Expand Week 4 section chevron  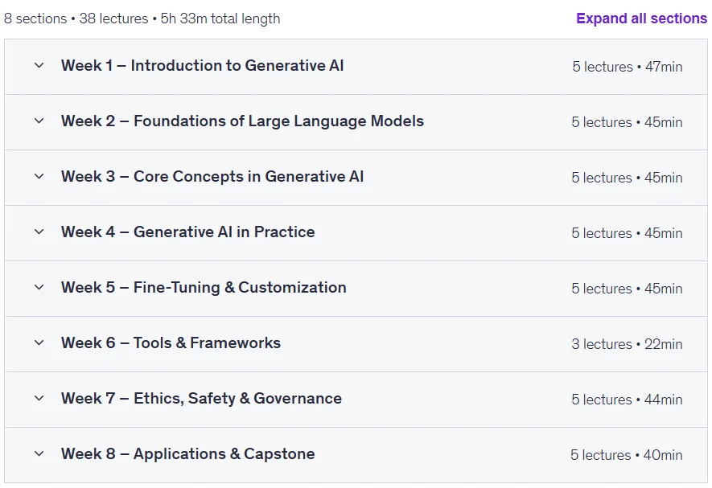[39, 232]
